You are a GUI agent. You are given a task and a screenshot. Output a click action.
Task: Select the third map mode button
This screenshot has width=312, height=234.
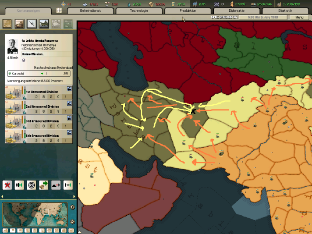tap(20, 230)
